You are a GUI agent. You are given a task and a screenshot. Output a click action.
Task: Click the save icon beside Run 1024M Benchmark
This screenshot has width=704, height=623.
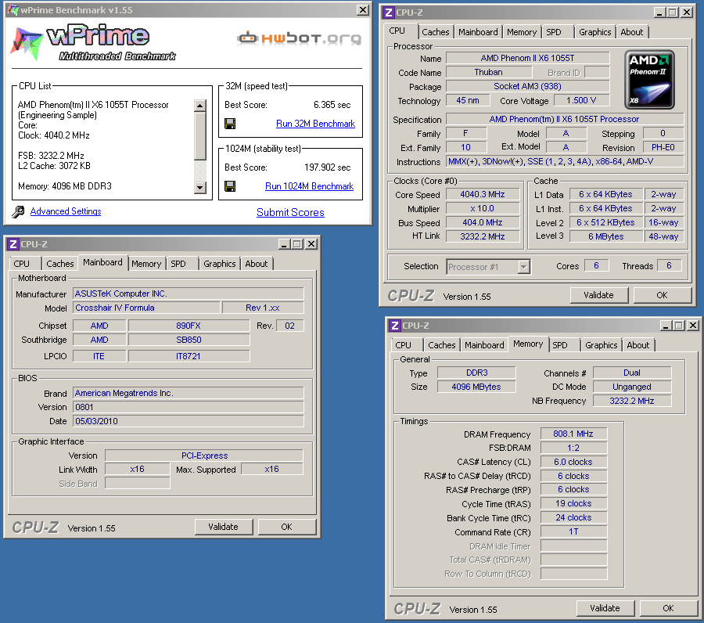click(230, 186)
